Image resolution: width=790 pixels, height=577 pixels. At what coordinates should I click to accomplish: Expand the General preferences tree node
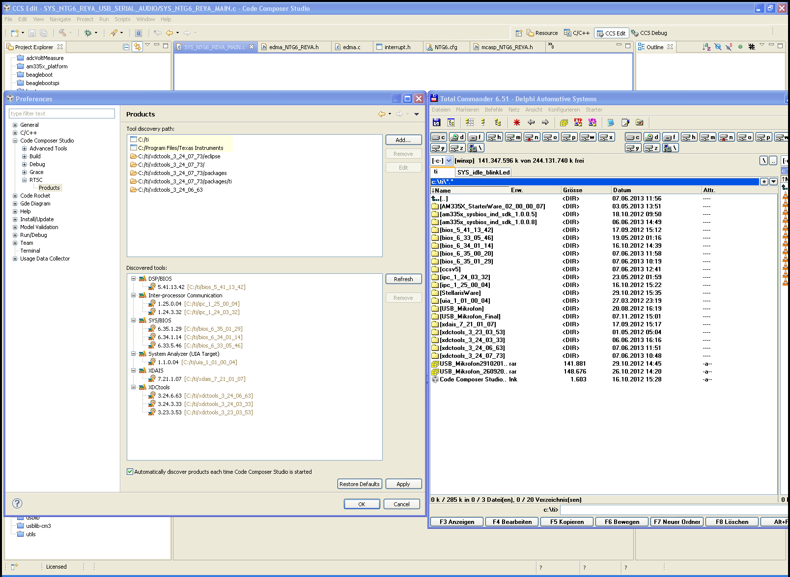pyautogui.click(x=15, y=125)
